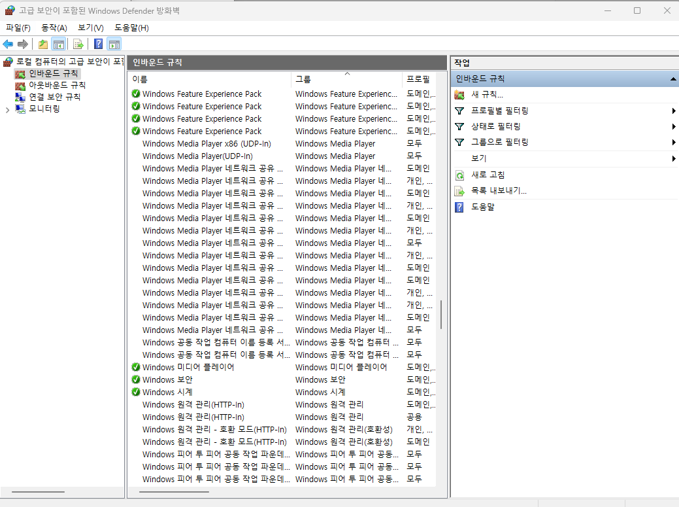Screen dimensions: 679x507
Task: Sort by the 그룹 column header
Action: coord(347,79)
